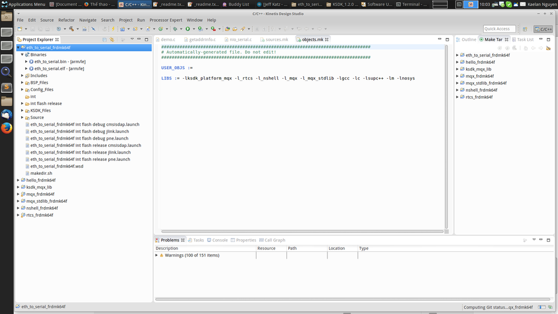Collapse the Binaries folder
This screenshot has width=558, height=314.
[x=22, y=54]
